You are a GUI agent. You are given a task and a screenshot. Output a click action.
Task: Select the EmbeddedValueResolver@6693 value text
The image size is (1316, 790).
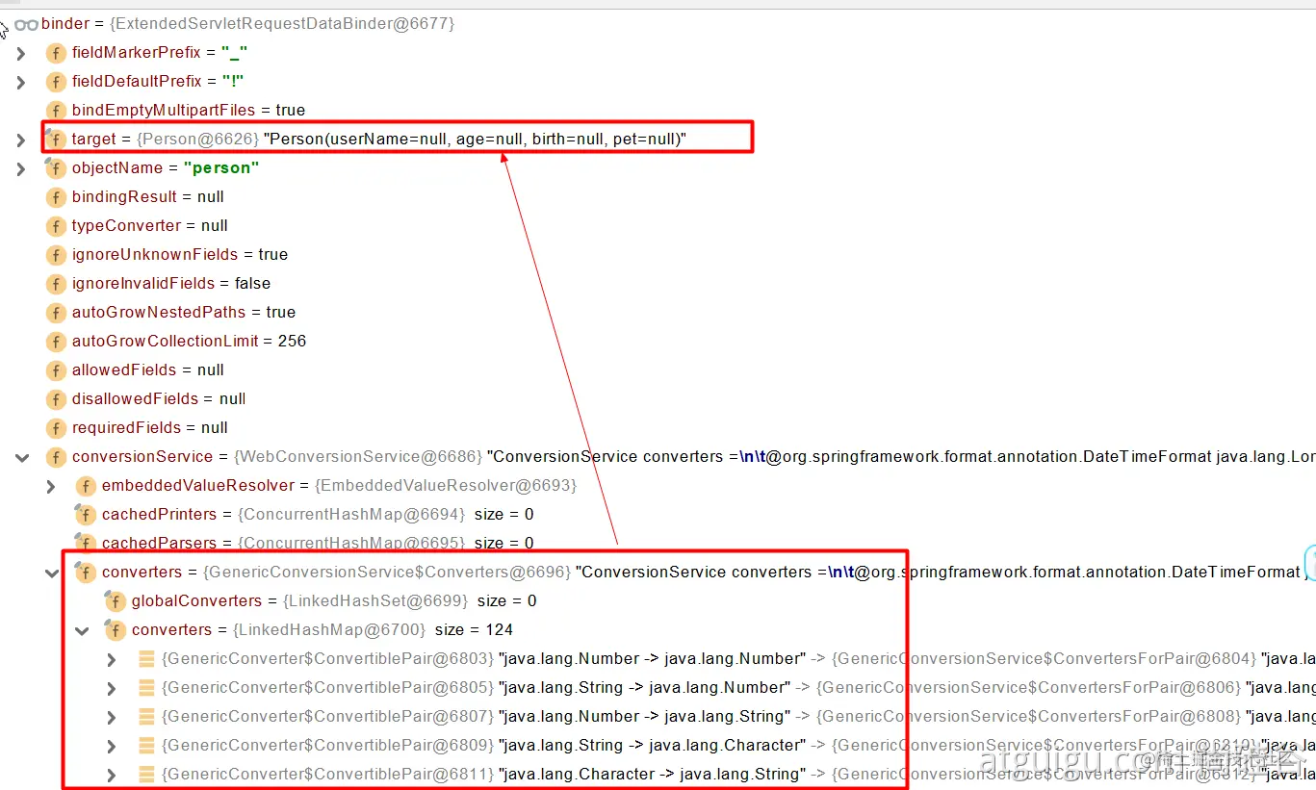click(446, 486)
